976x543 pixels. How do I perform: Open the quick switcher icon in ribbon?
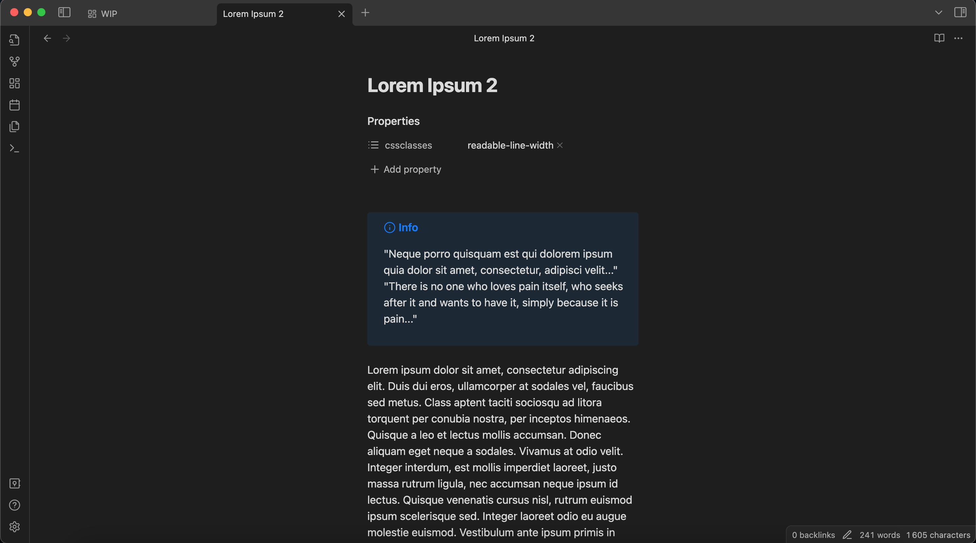tap(14, 40)
